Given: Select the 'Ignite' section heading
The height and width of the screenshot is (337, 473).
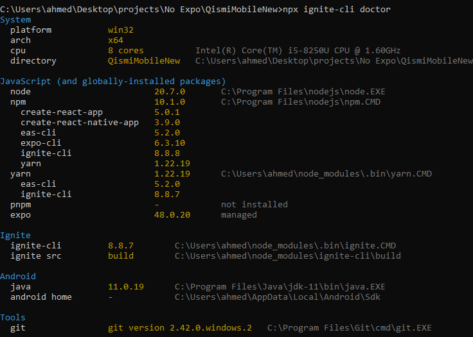Looking at the screenshot, I should pos(15,236).
